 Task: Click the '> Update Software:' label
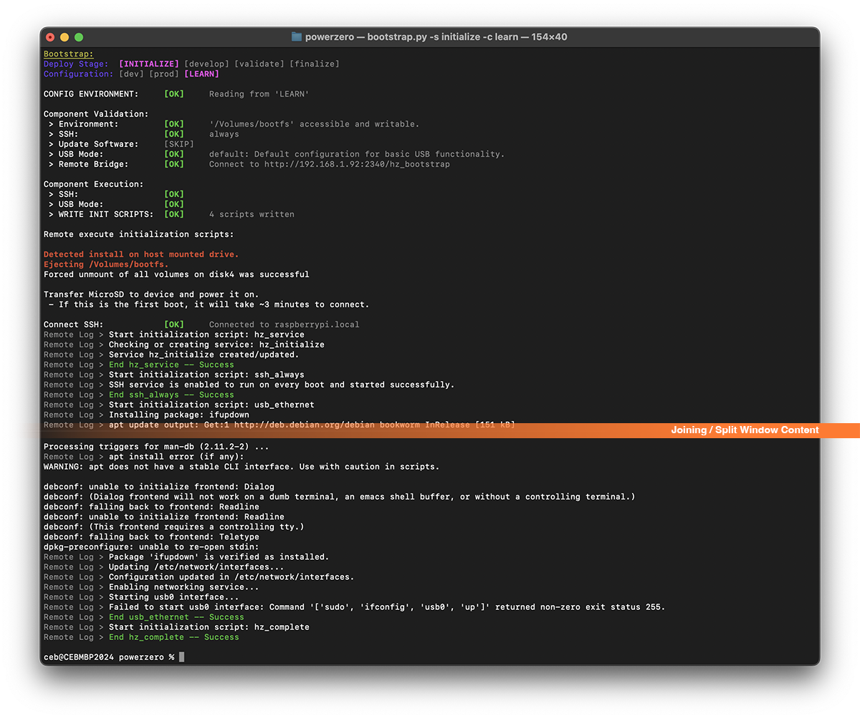[94, 144]
